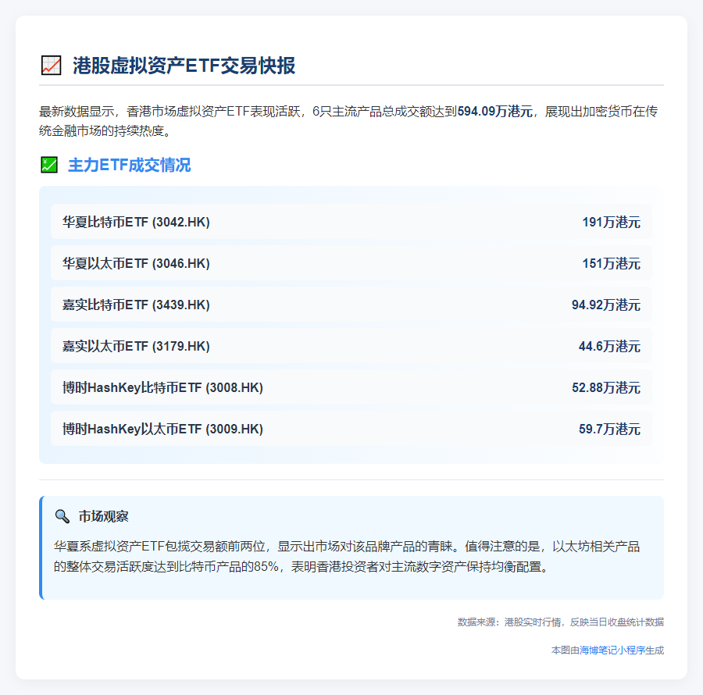The width and height of the screenshot is (703, 695).
Task: Click the 151万港元 turnover value
Action: click(x=611, y=263)
